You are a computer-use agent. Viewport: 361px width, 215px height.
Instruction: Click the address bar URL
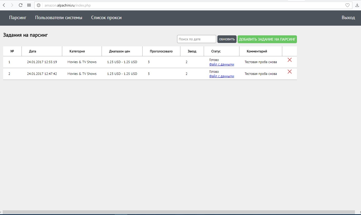[68, 5]
